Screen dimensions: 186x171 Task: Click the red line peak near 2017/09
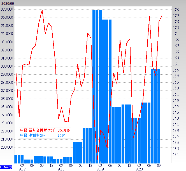[x=42, y=10]
